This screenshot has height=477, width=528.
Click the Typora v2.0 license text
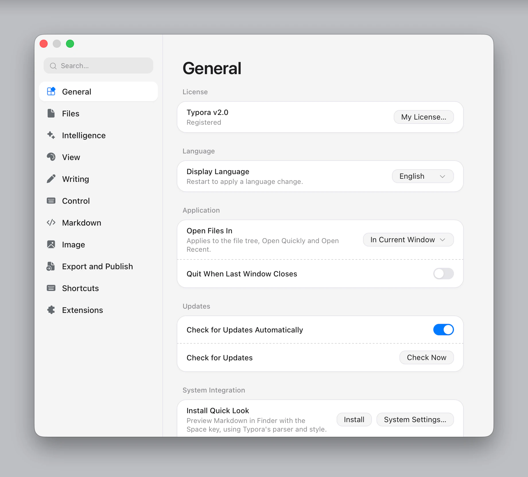pos(207,112)
